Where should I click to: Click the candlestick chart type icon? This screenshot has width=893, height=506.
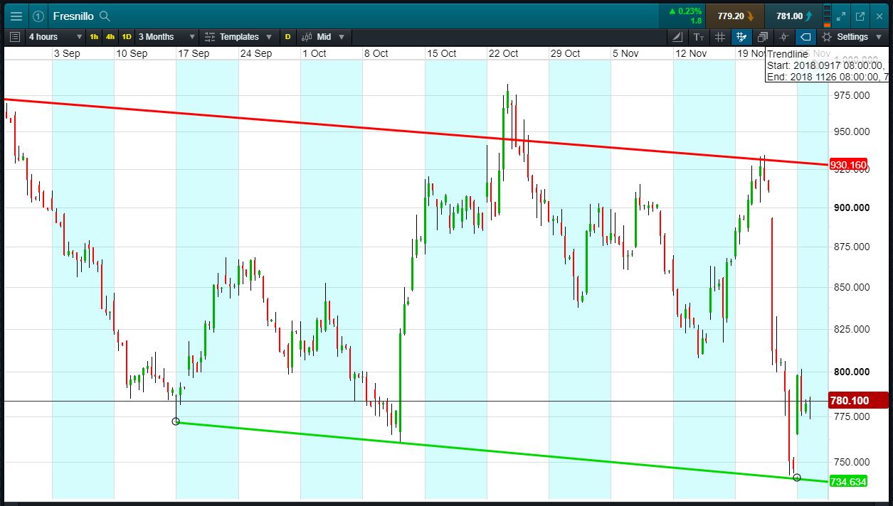click(307, 37)
